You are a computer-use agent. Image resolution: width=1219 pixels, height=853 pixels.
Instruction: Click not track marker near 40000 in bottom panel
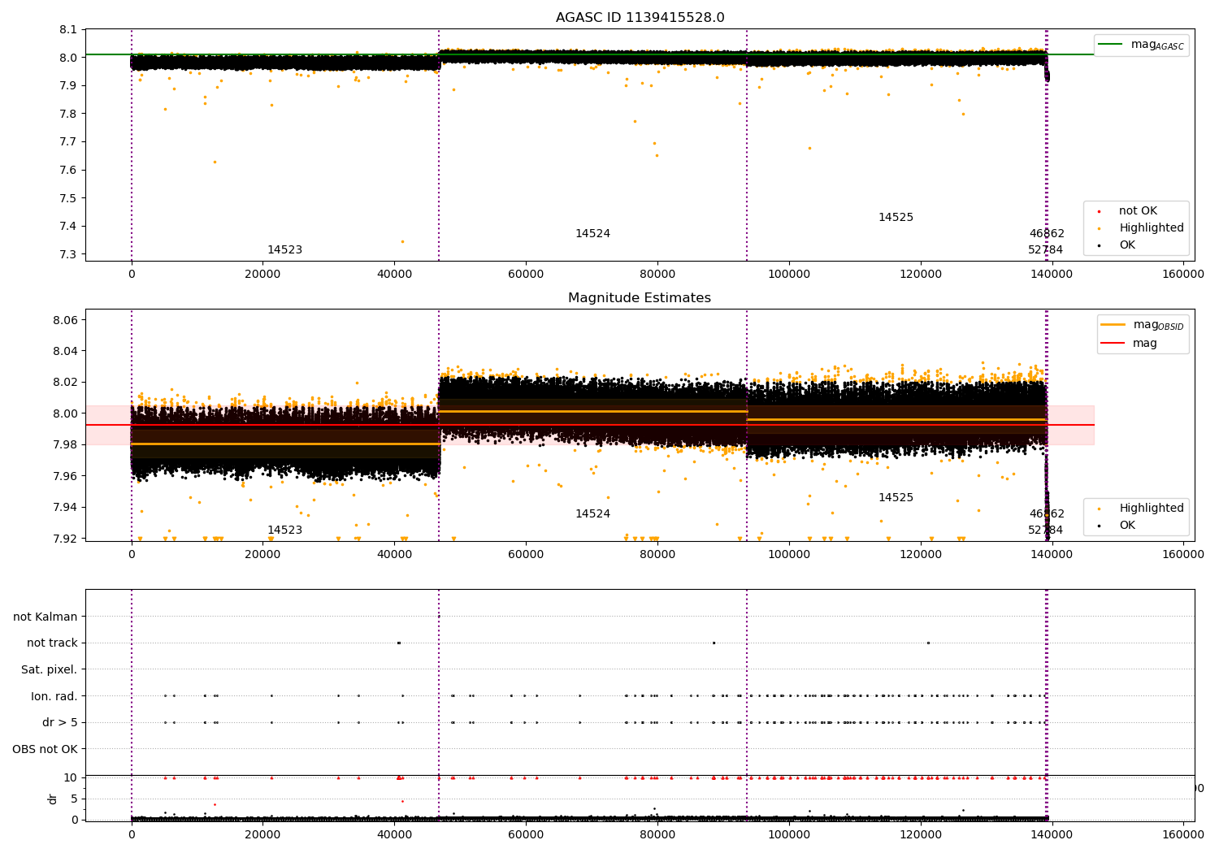(x=399, y=643)
